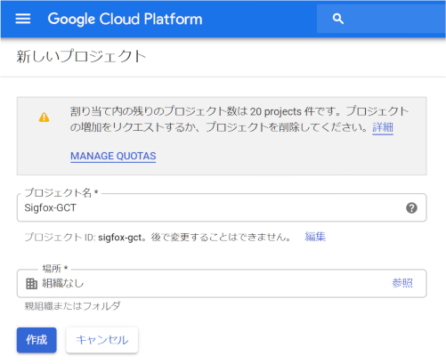Click 編集 to edit the project ID
The height and width of the screenshot is (364, 446).
coord(315,237)
